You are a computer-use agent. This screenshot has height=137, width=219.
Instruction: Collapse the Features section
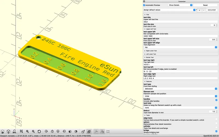pyautogui.click(x=145, y=81)
